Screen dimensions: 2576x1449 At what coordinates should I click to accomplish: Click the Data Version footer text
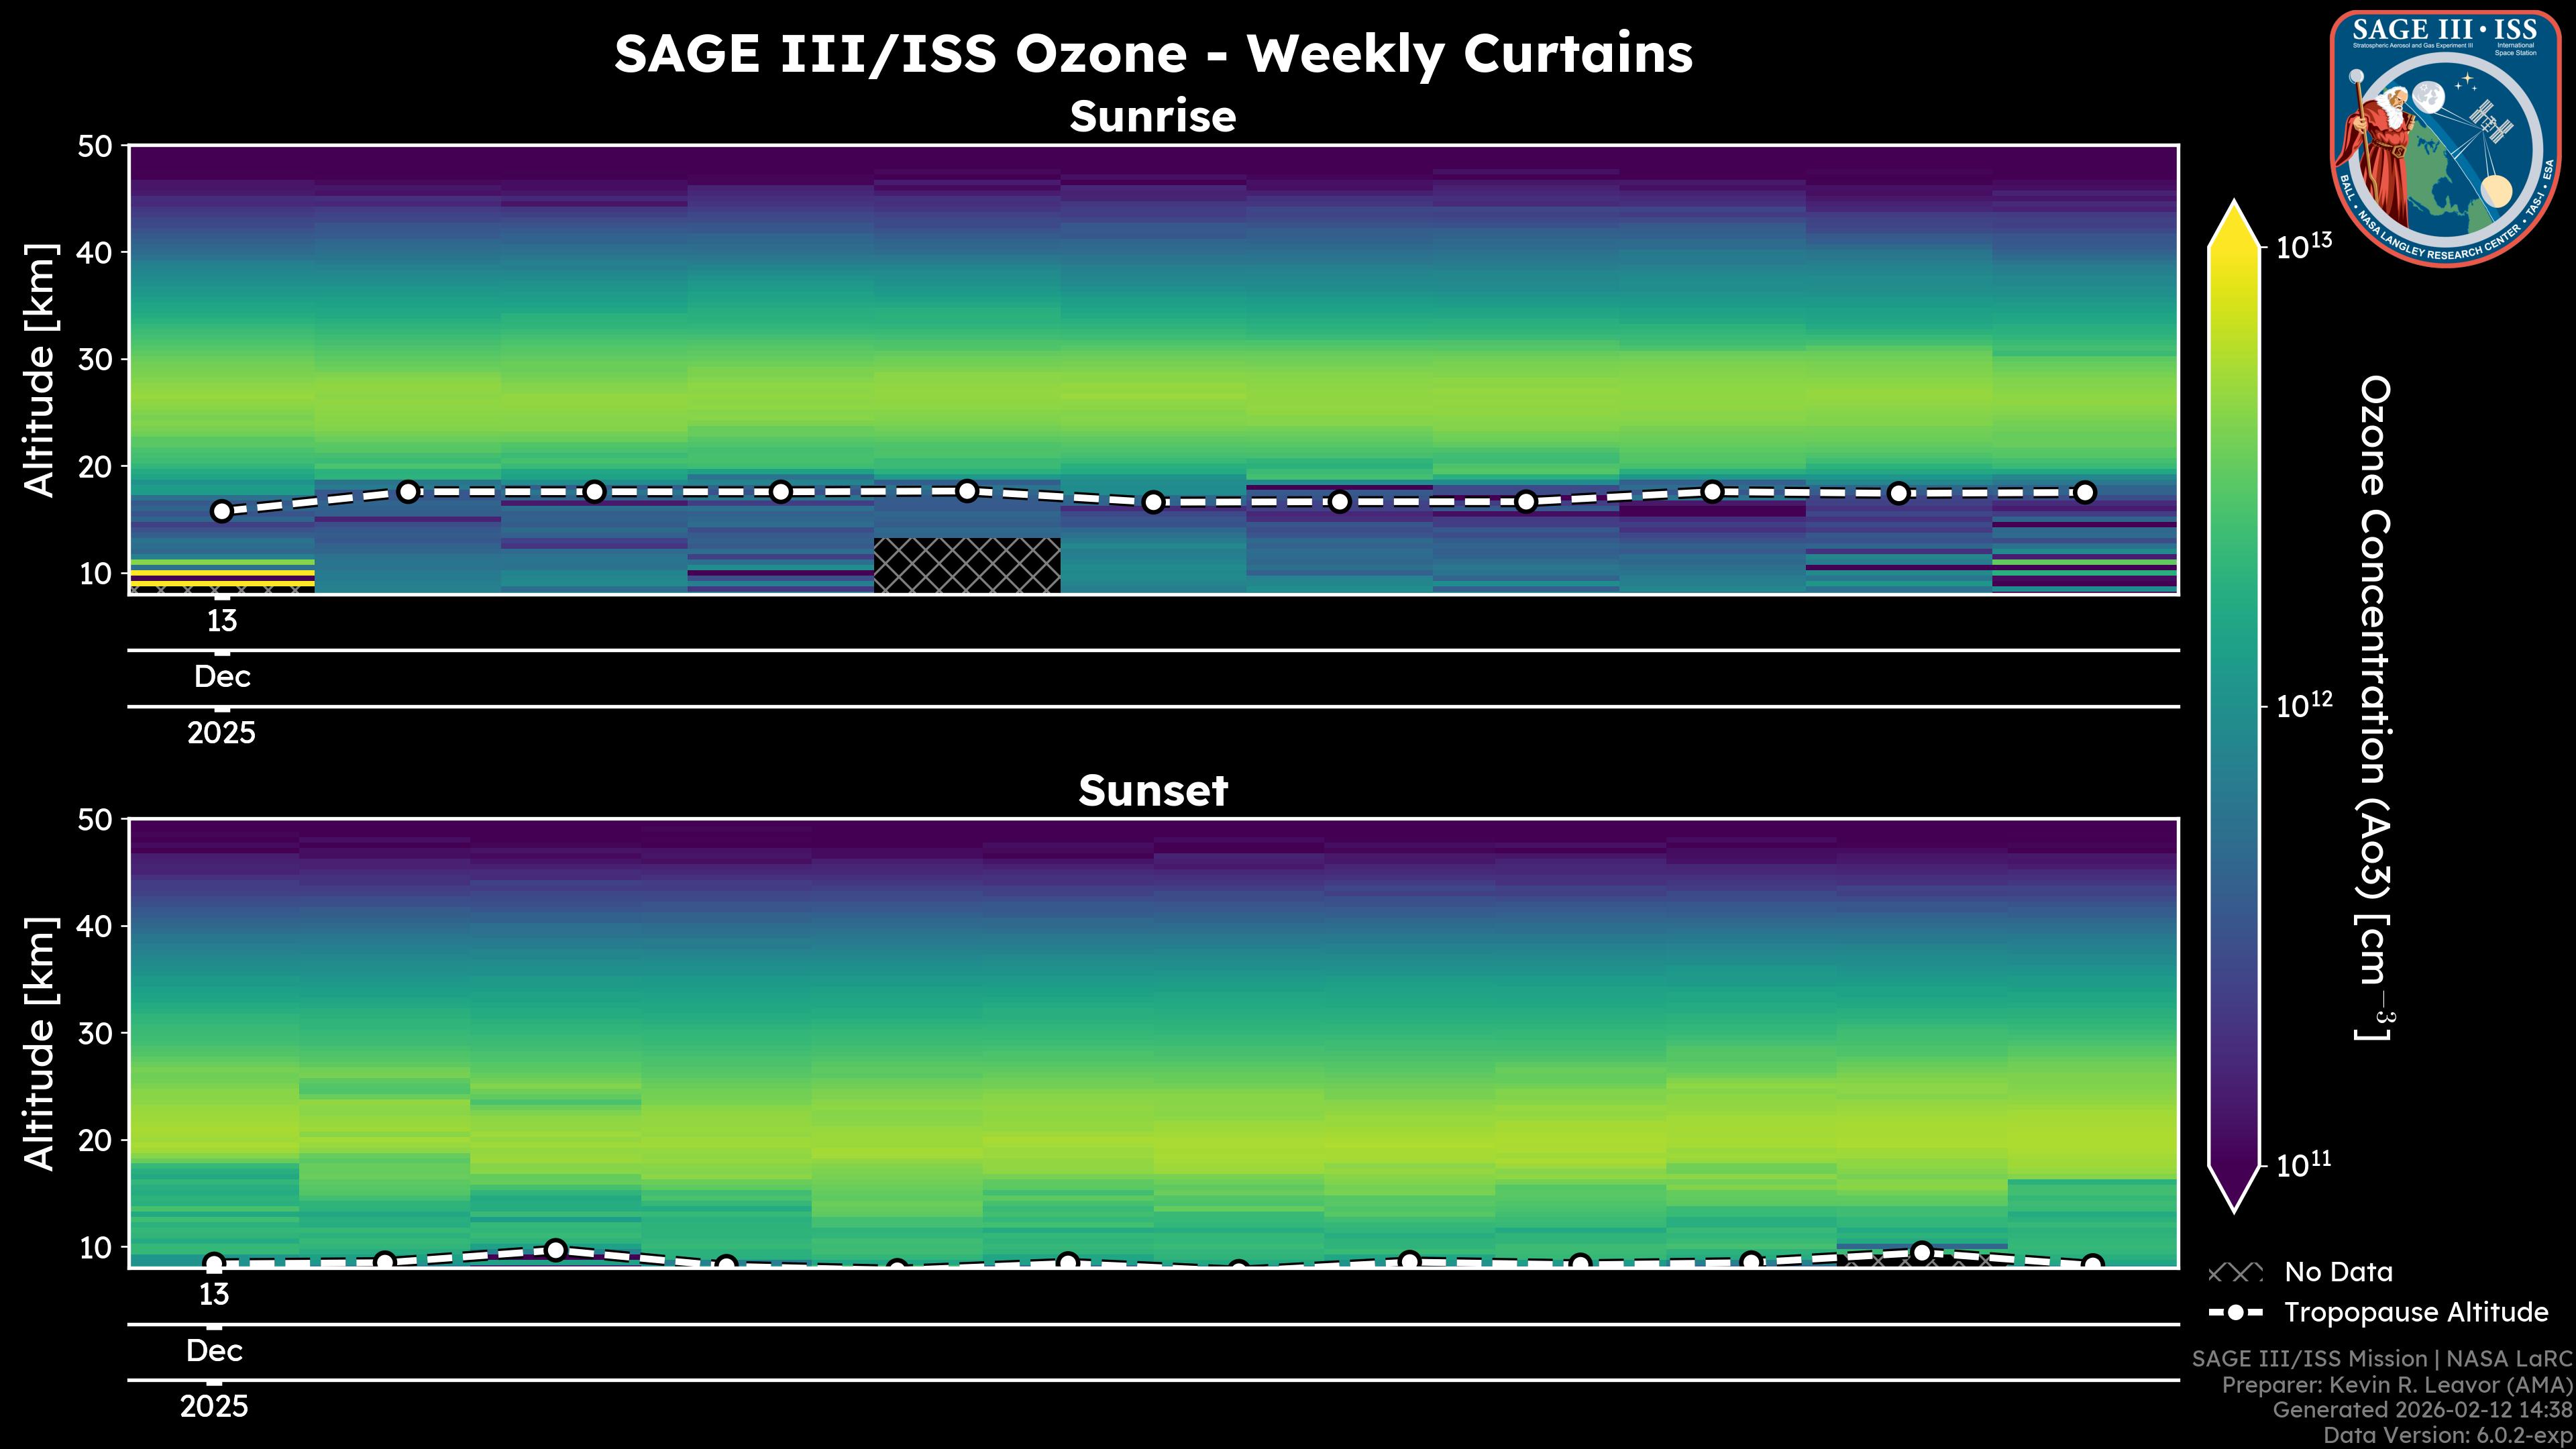2447,1436
